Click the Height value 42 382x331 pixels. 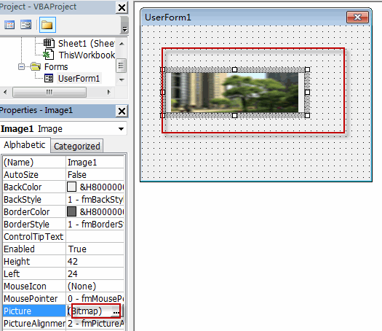pos(95,262)
